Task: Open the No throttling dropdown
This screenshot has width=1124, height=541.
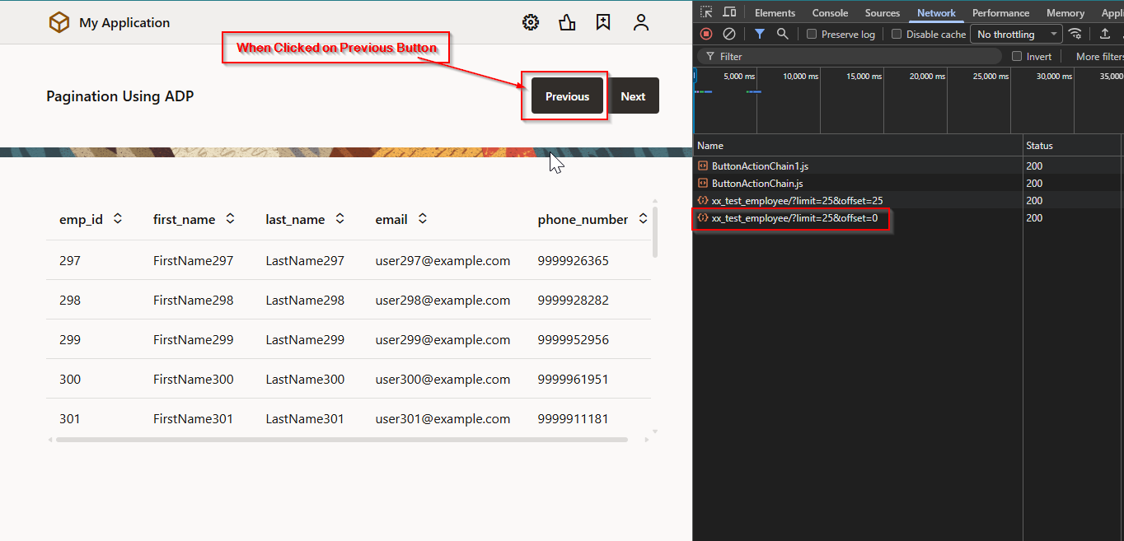Action: (x=1017, y=35)
